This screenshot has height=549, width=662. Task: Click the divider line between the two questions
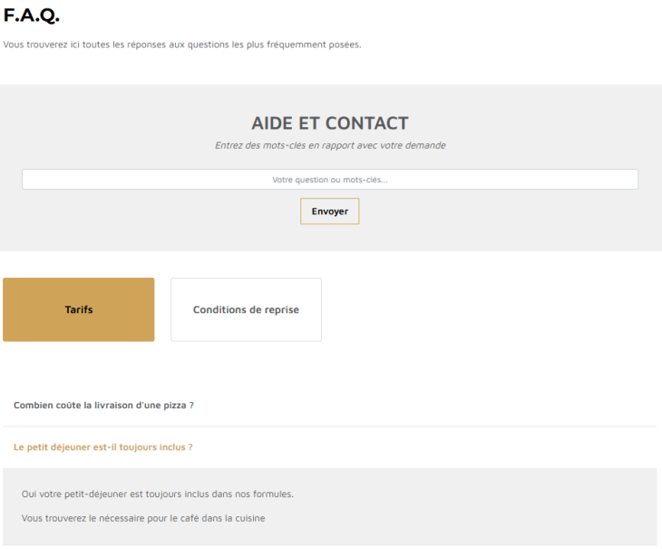[330, 426]
